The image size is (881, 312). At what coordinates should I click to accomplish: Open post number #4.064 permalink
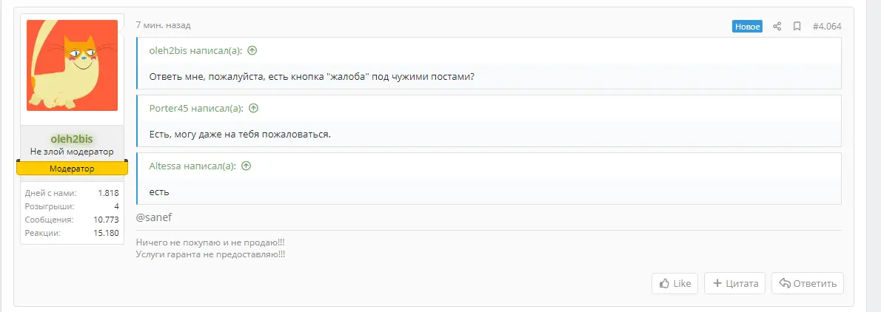827,27
